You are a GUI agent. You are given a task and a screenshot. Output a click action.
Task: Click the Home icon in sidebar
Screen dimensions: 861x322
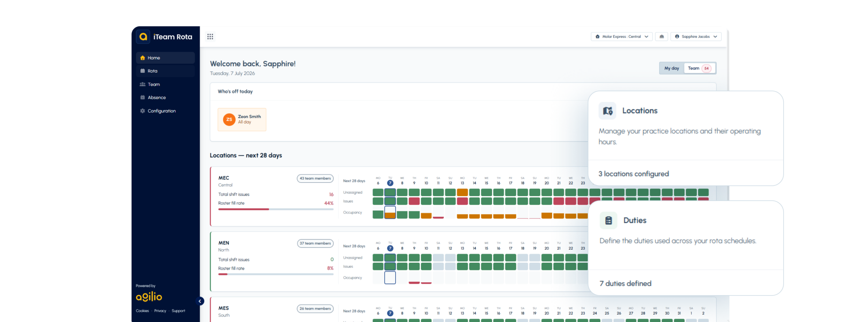pyautogui.click(x=143, y=58)
